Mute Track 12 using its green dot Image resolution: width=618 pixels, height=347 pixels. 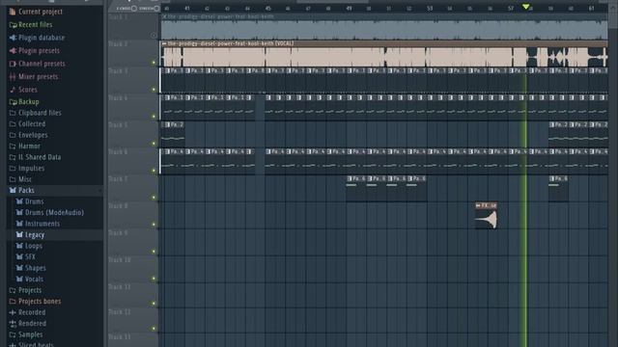click(x=154, y=329)
